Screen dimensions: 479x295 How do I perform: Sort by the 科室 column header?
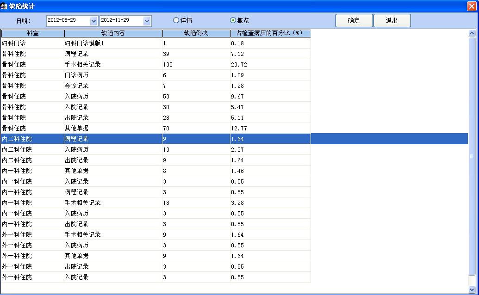pyautogui.click(x=32, y=33)
